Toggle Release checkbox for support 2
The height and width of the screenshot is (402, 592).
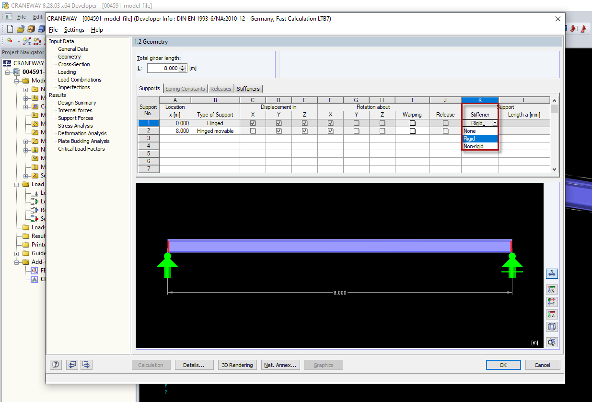(x=446, y=131)
